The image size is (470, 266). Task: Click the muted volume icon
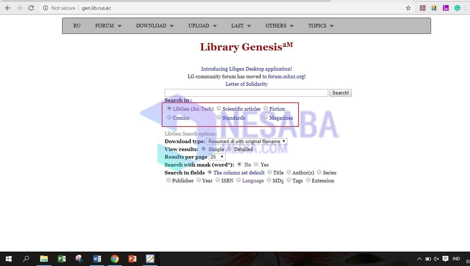click(436, 259)
